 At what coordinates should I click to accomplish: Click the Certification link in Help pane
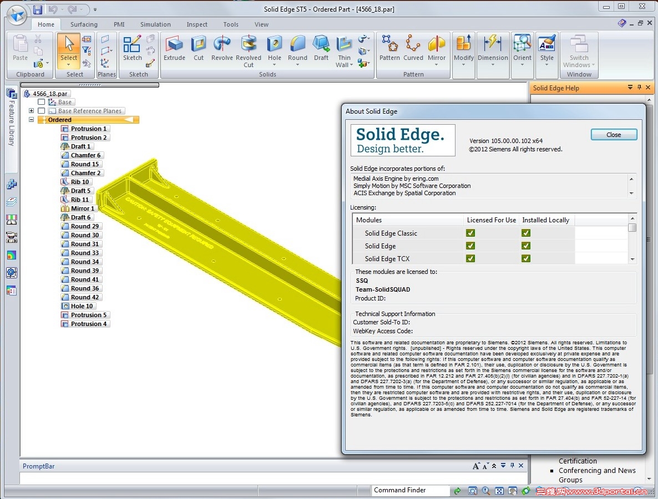coord(578,461)
